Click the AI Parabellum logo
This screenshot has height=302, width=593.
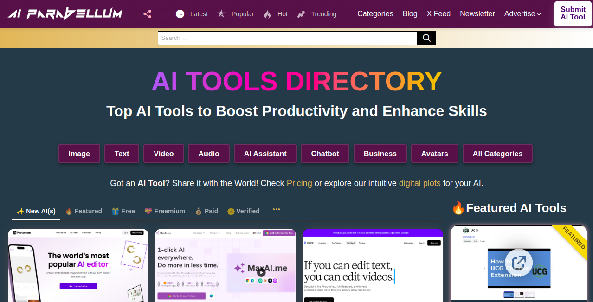click(x=65, y=14)
